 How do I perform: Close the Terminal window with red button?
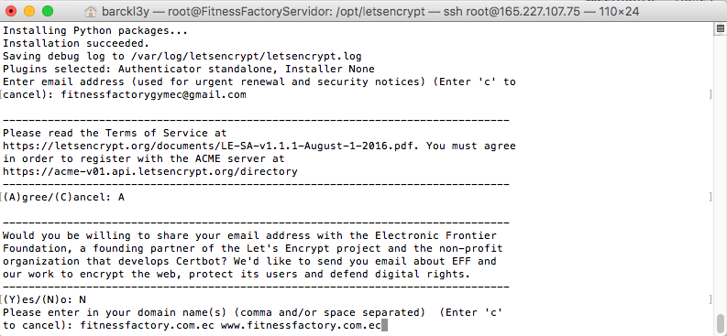pyautogui.click(x=11, y=11)
